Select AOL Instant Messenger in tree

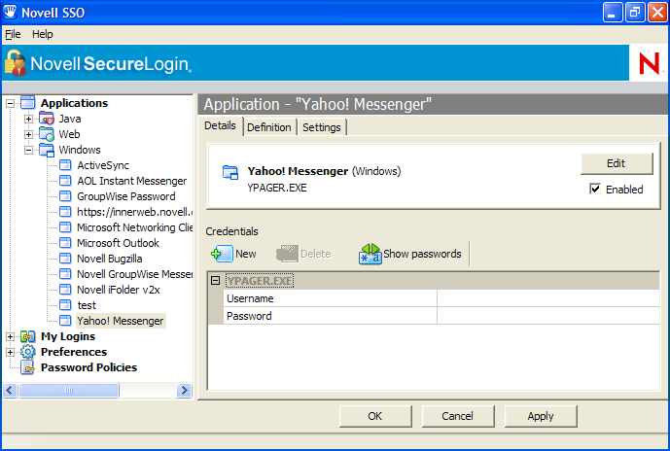(x=131, y=181)
